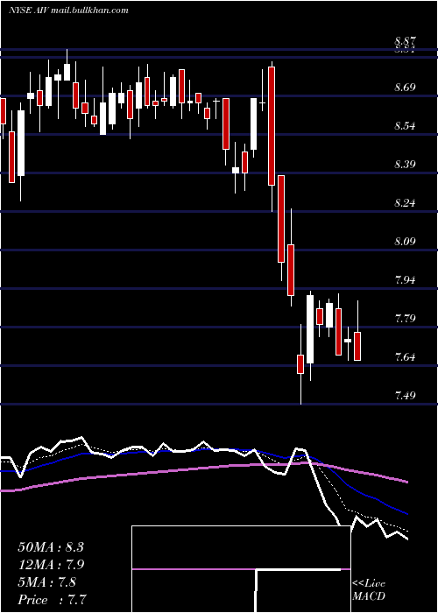Click the 7.79 price axis label
This screenshot has height=613, width=438.
pyautogui.click(x=405, y=318)
